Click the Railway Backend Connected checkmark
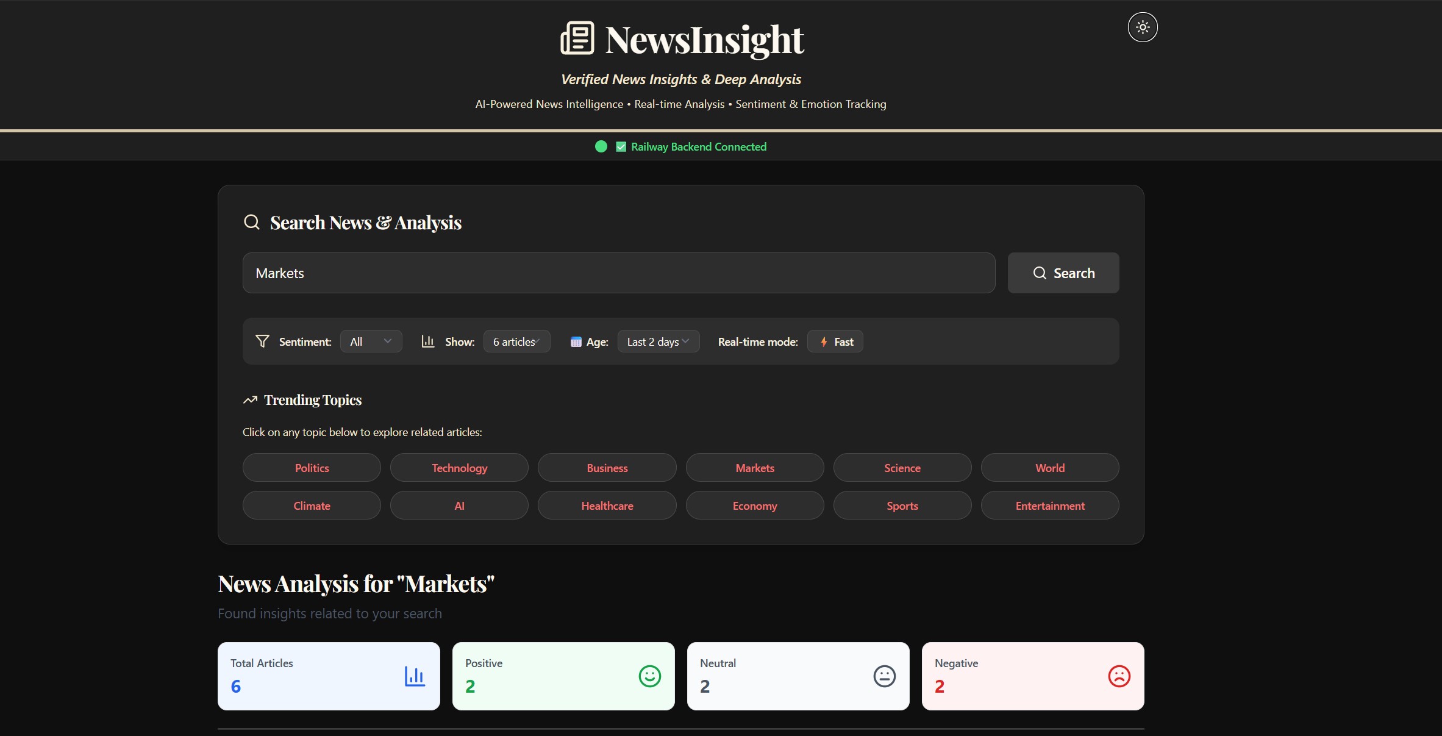Viewport: 1442px width, 736px height. (621, 147)
